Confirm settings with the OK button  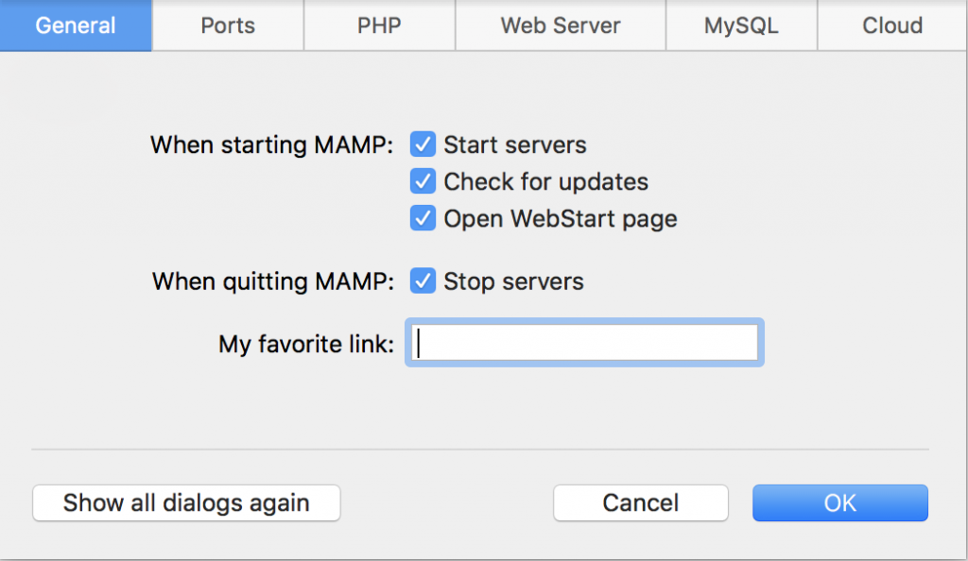pyautogui.click(x=839, y=503)
